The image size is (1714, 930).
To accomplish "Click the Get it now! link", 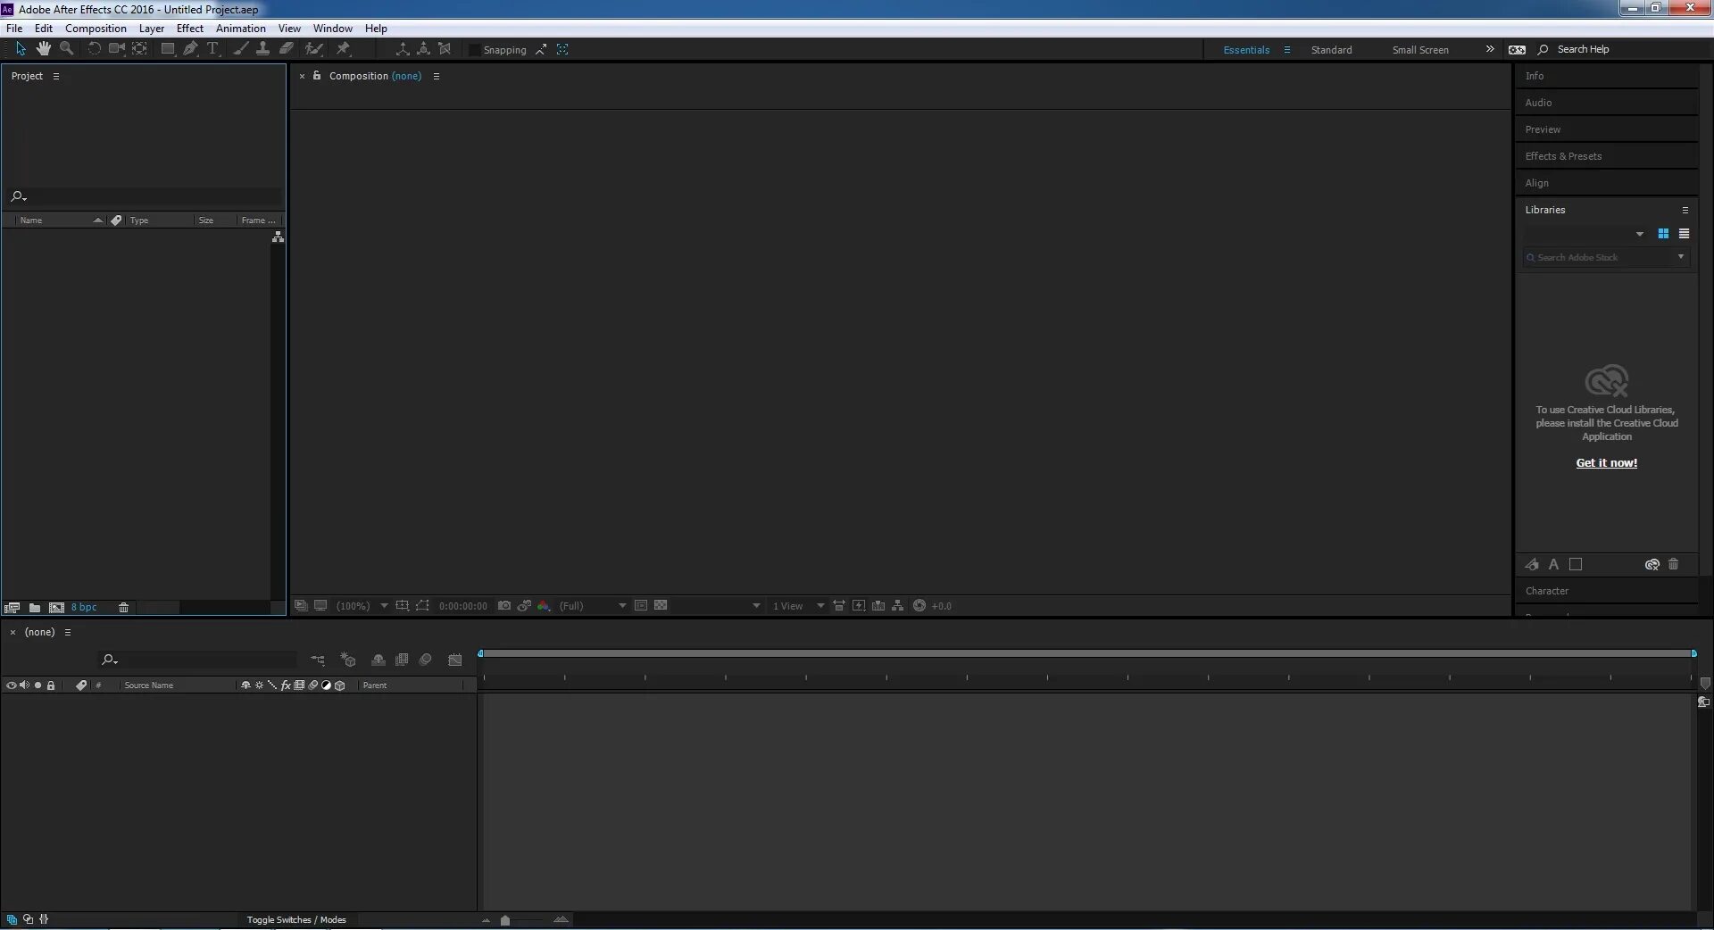I will (1606, 462).
